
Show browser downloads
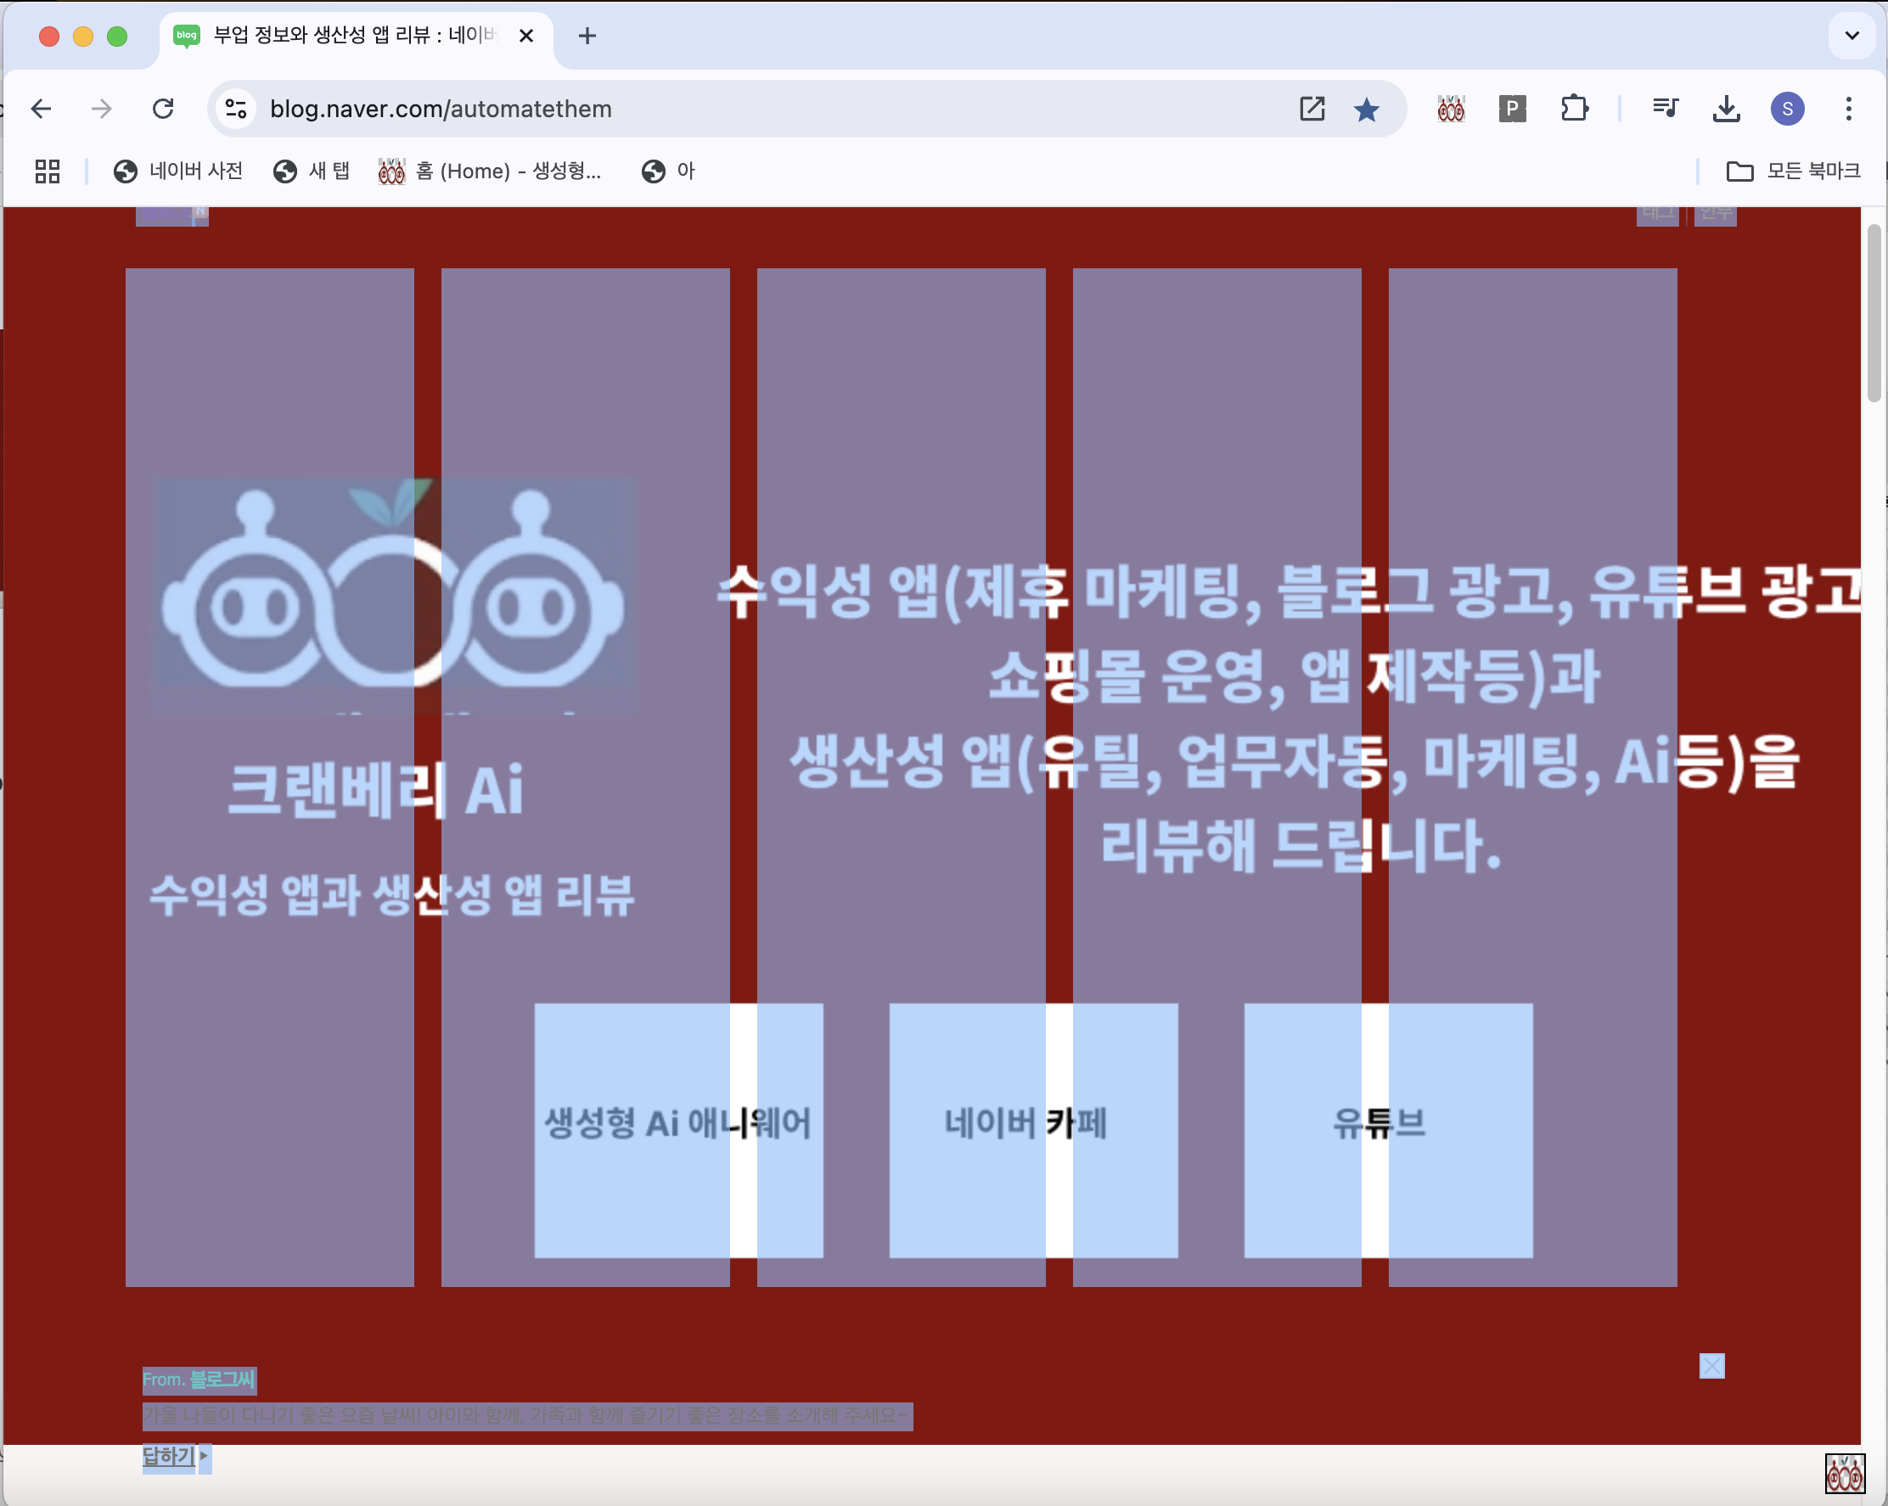pyautogui.click(x=1726, y=109)
